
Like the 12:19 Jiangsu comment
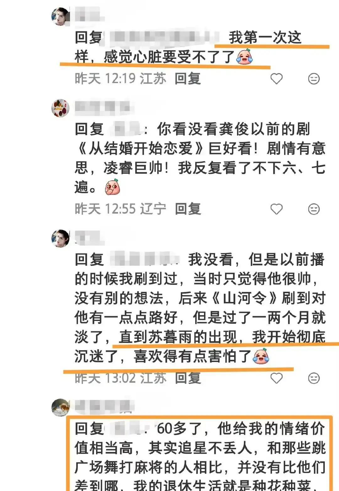click(x=277, y=78)
